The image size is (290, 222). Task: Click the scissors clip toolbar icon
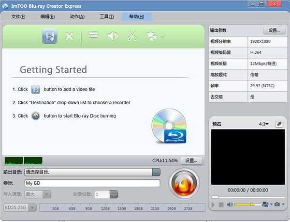pos(132,36)
